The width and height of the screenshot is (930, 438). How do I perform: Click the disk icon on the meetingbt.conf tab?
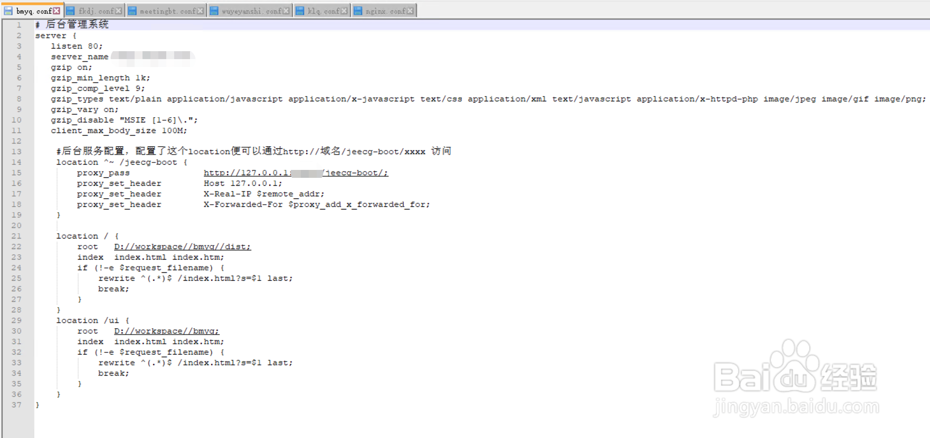[132, 11]
